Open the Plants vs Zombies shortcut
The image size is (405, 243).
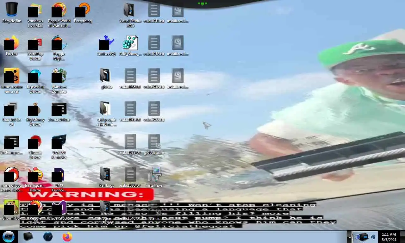59,80
